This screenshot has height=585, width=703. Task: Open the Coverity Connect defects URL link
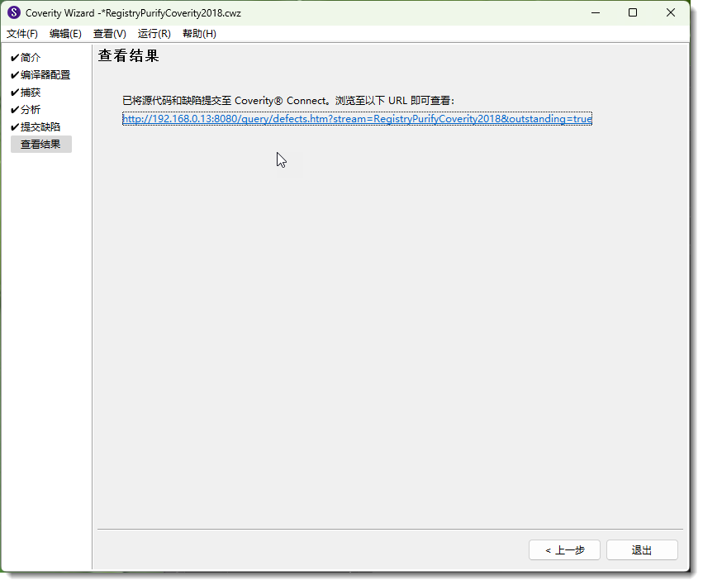click(357, 119)
